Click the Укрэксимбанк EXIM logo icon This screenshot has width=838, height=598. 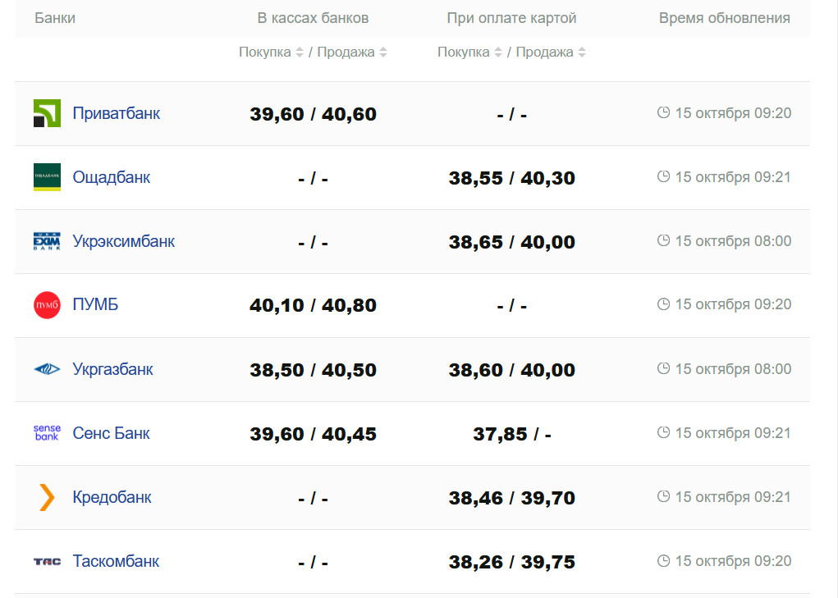pyautogui.click(x=47, y=241)
